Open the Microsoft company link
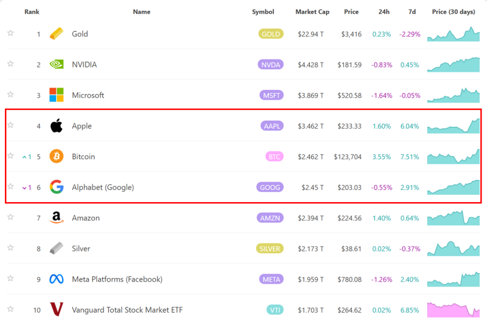This screenshot has width=487, height=323. (88, 95)
